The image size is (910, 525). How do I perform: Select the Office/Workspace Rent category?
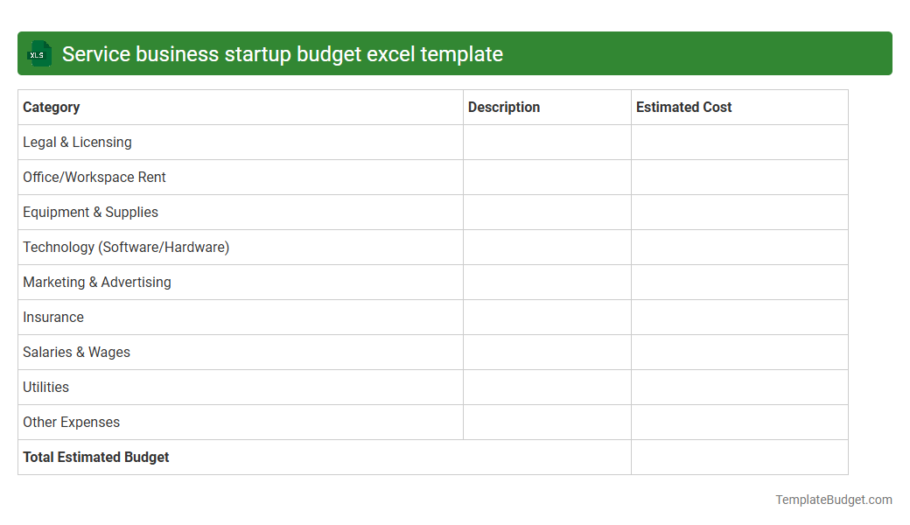coord(94,177)
